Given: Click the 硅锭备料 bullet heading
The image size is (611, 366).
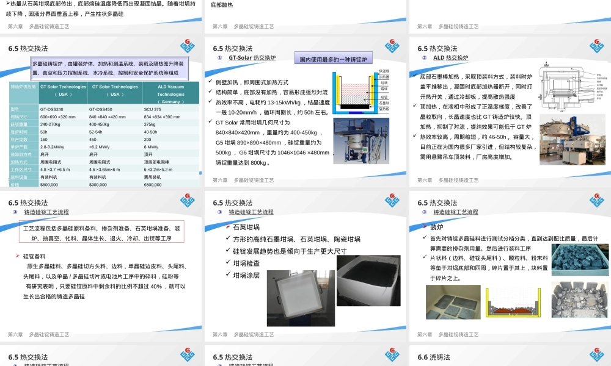Looking at the screenshot, I should tap(34, 256).
